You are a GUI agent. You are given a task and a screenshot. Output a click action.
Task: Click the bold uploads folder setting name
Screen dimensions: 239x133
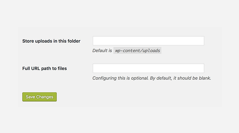[x=51, y=41]
